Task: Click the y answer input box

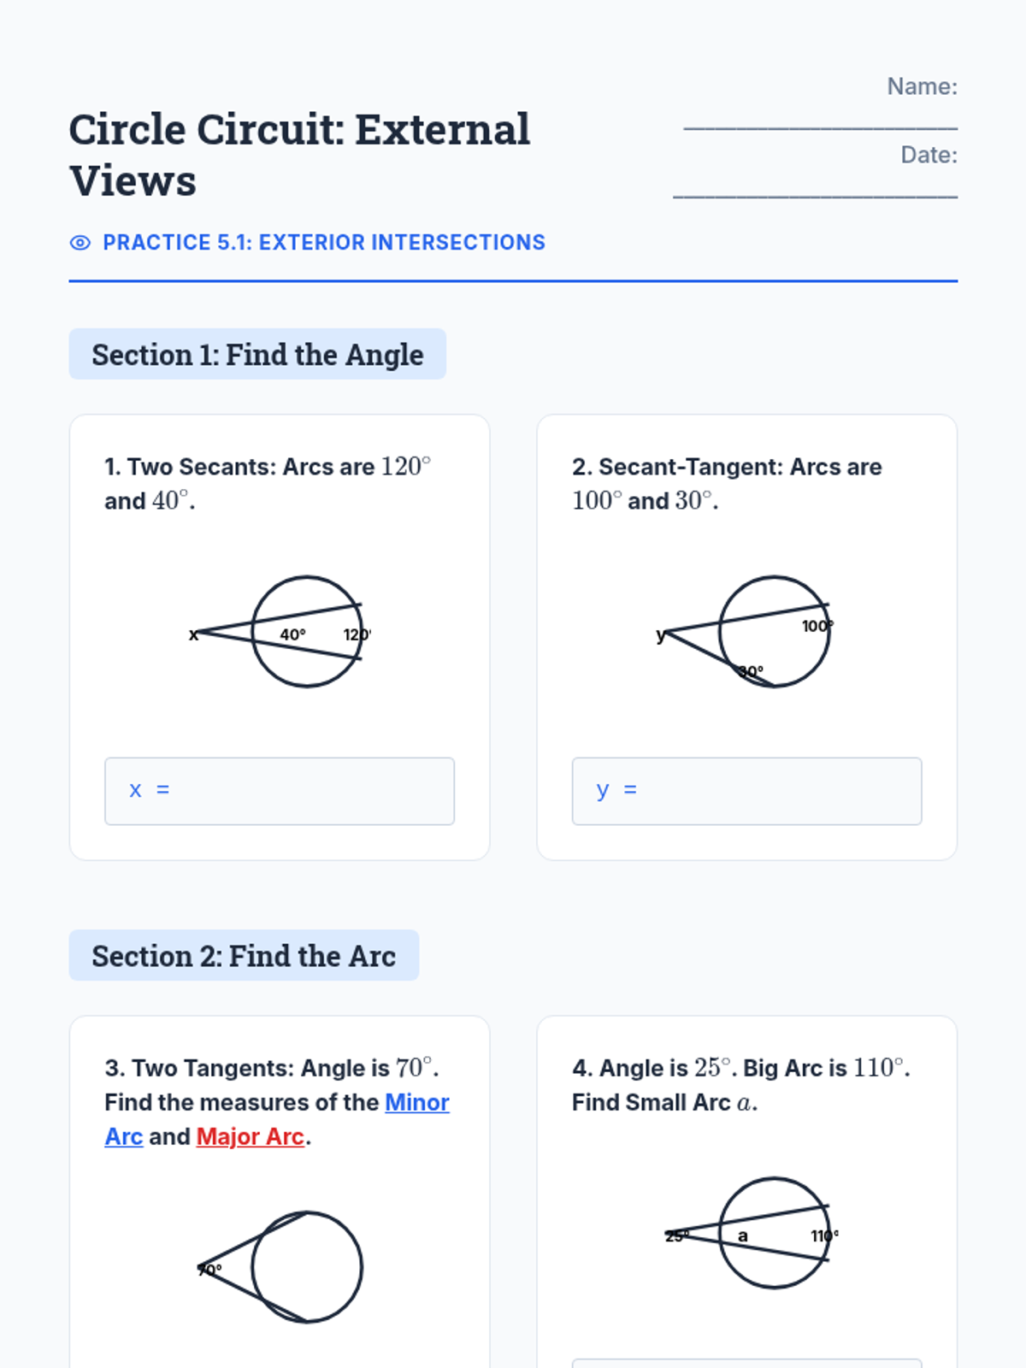Action: [746, 791]
